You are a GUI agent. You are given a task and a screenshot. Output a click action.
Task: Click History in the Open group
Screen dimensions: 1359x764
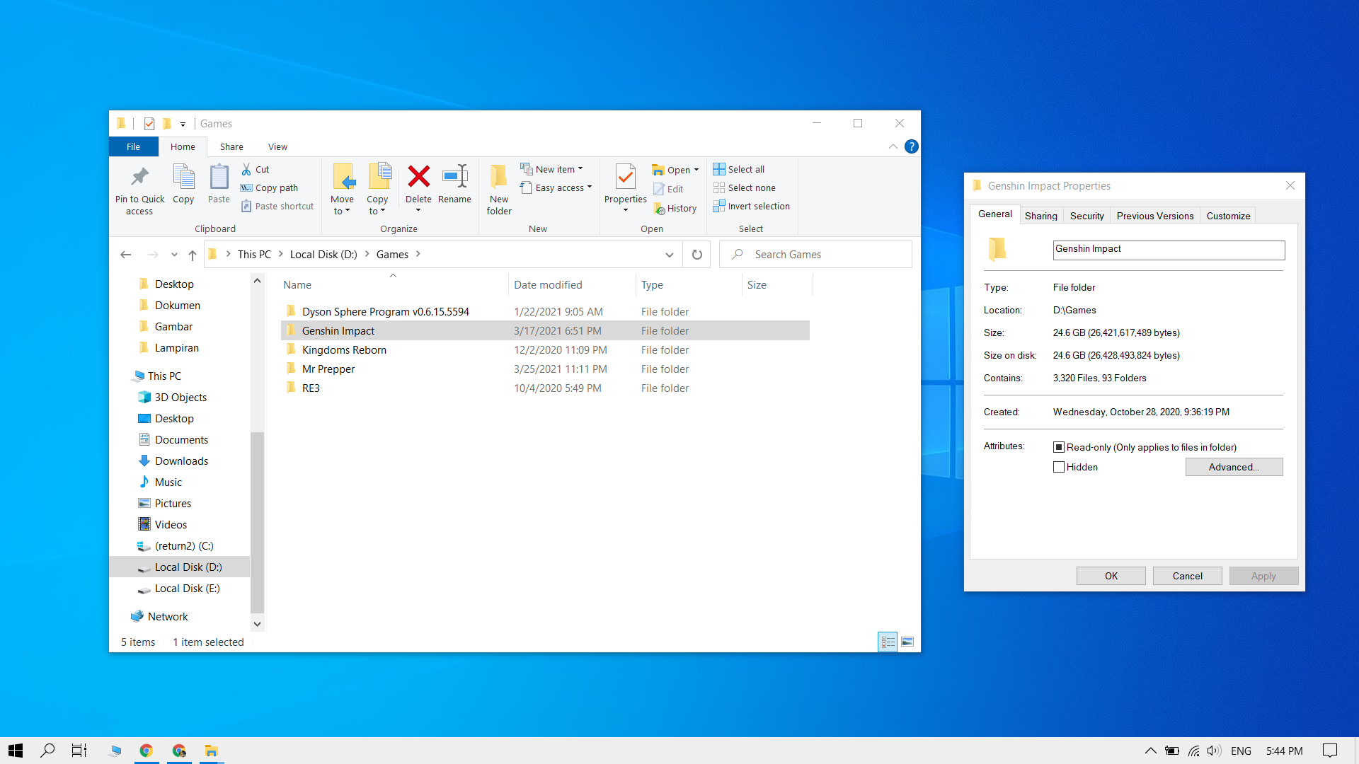click(675, 208)
